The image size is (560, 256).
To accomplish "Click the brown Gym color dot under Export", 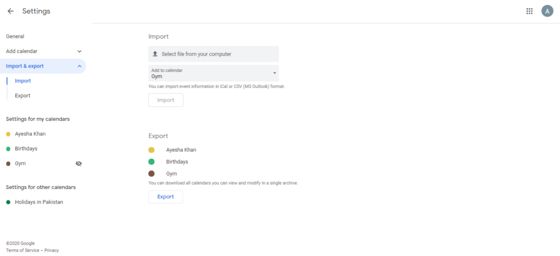I will pyautogui.click(x=151, y=174).
